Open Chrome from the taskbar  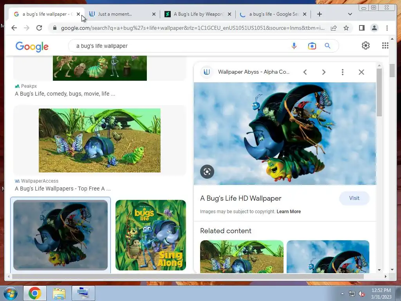coord(35,293)
